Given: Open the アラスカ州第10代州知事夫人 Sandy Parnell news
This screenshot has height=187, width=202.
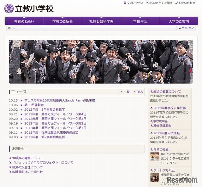Looking at the screenshot, I should pyautogui.click(x=60, y=100).
